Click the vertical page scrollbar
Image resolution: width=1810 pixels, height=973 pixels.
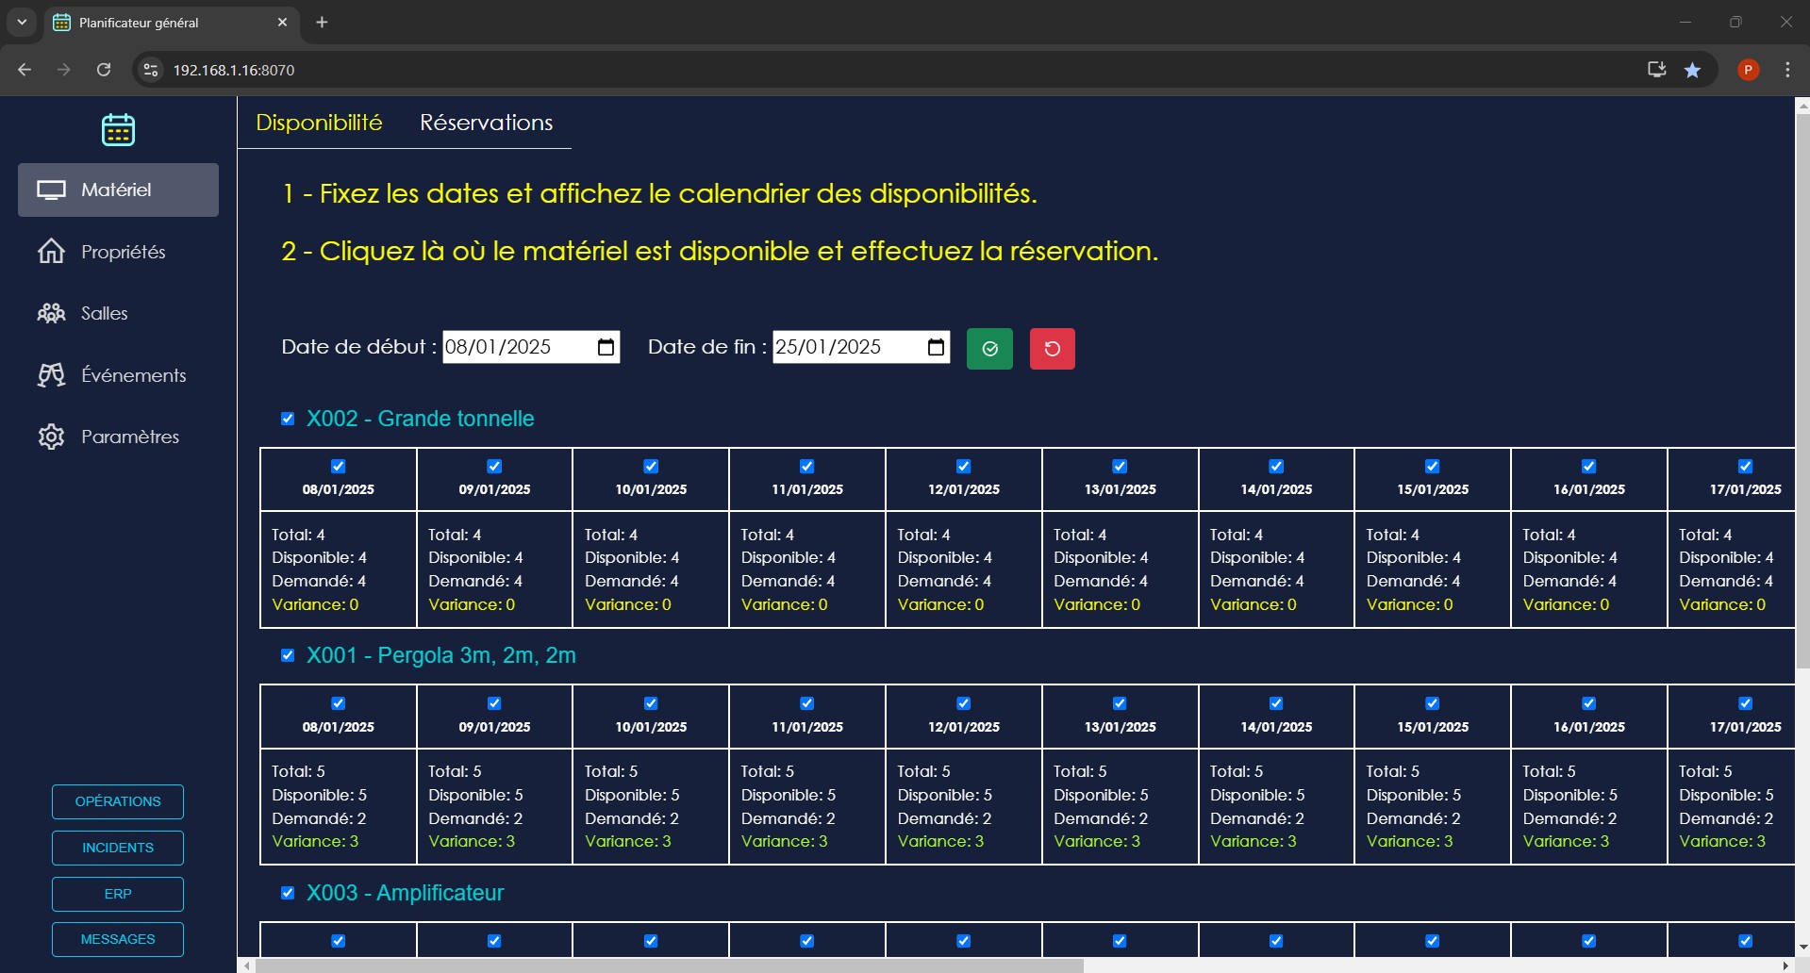tap(1802, 391)
